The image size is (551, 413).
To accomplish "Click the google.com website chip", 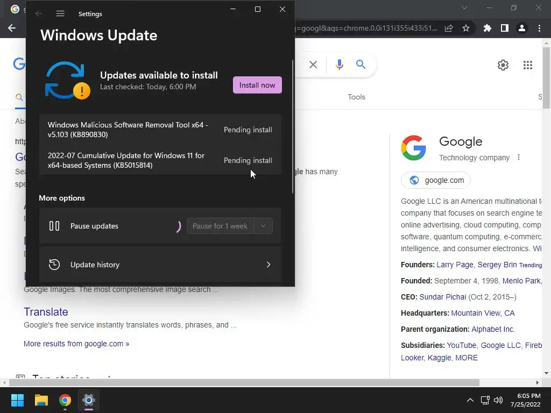I will [x=436, y=180].
